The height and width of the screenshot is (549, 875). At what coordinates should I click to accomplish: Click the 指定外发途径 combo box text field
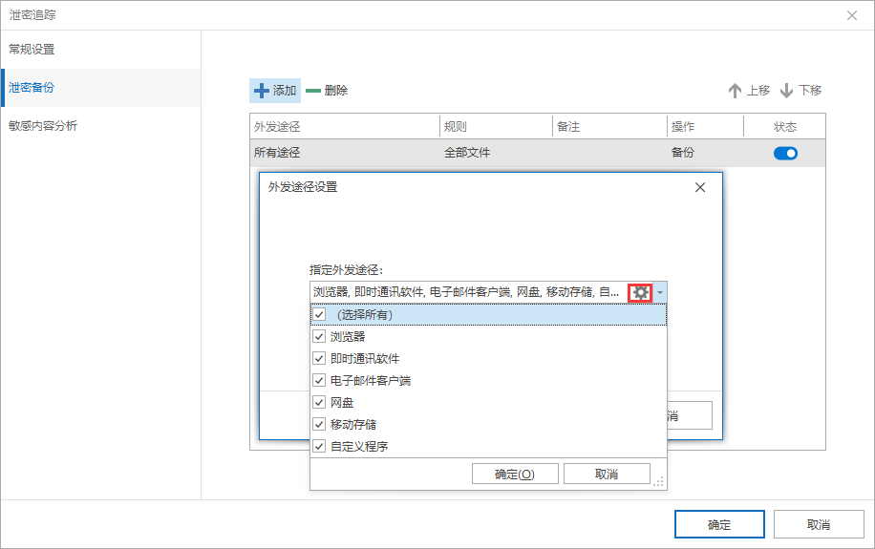coord(469,292)
